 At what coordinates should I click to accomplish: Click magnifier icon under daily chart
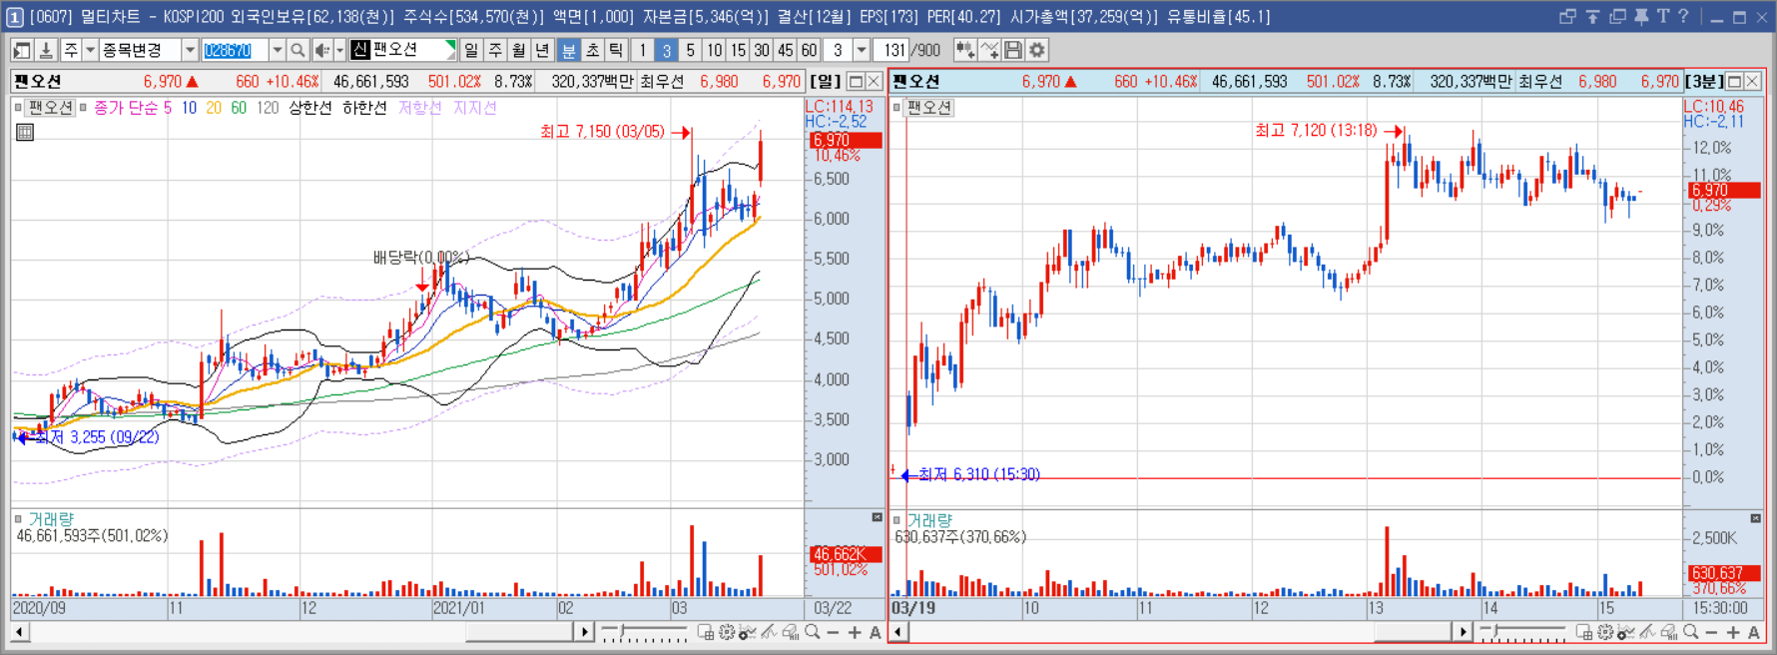pos(813,632)
